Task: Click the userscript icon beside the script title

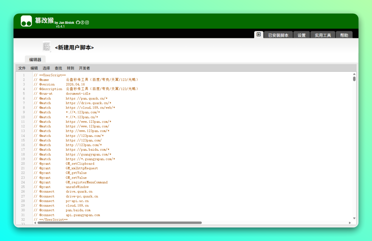Action: point(46,47)
